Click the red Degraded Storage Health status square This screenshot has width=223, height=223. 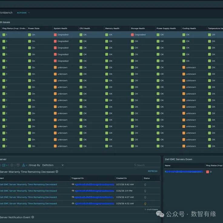point(132,35)
